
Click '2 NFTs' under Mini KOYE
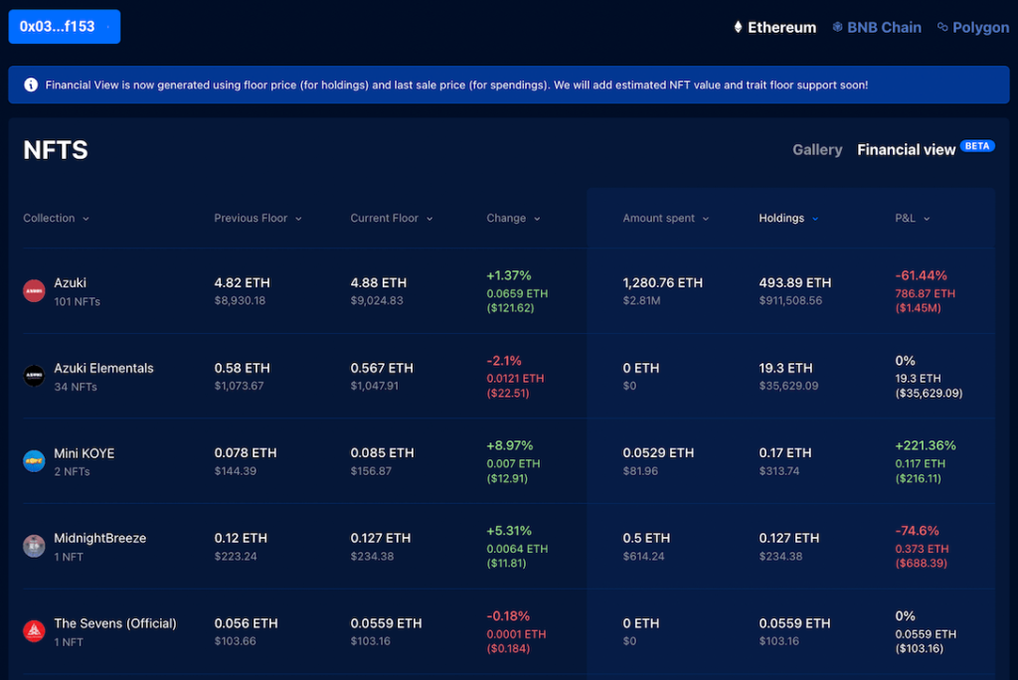click(x=72, y=471)
